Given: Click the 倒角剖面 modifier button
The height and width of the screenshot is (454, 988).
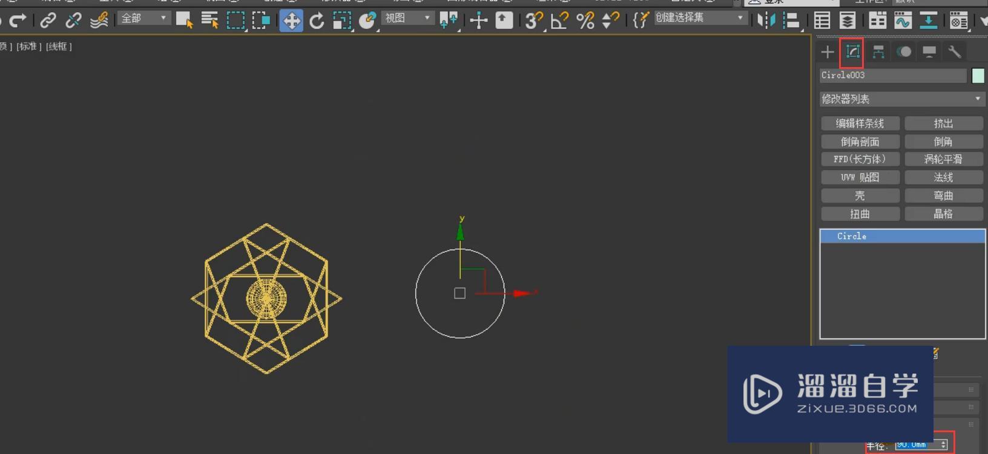Looking at the screenshot, I should pyautogui.click(x=860, y=141).
